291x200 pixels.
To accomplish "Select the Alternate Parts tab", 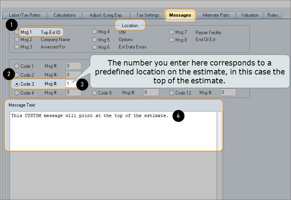I will click(216, 15).
